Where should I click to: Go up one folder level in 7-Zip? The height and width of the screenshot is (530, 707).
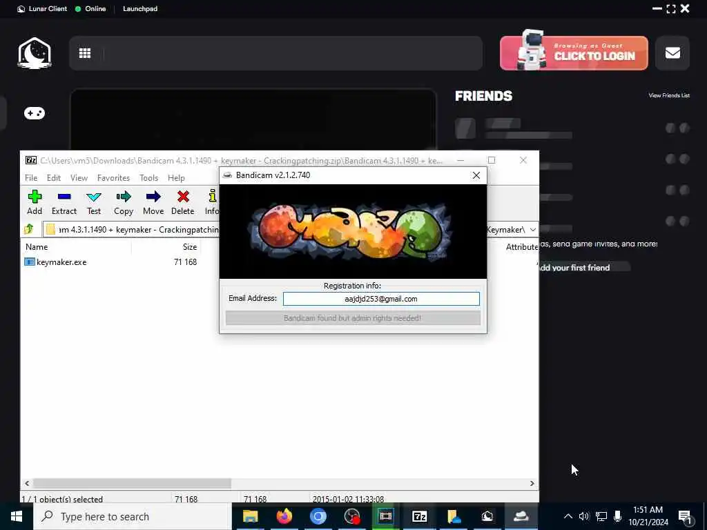click(x=29, y=229)
